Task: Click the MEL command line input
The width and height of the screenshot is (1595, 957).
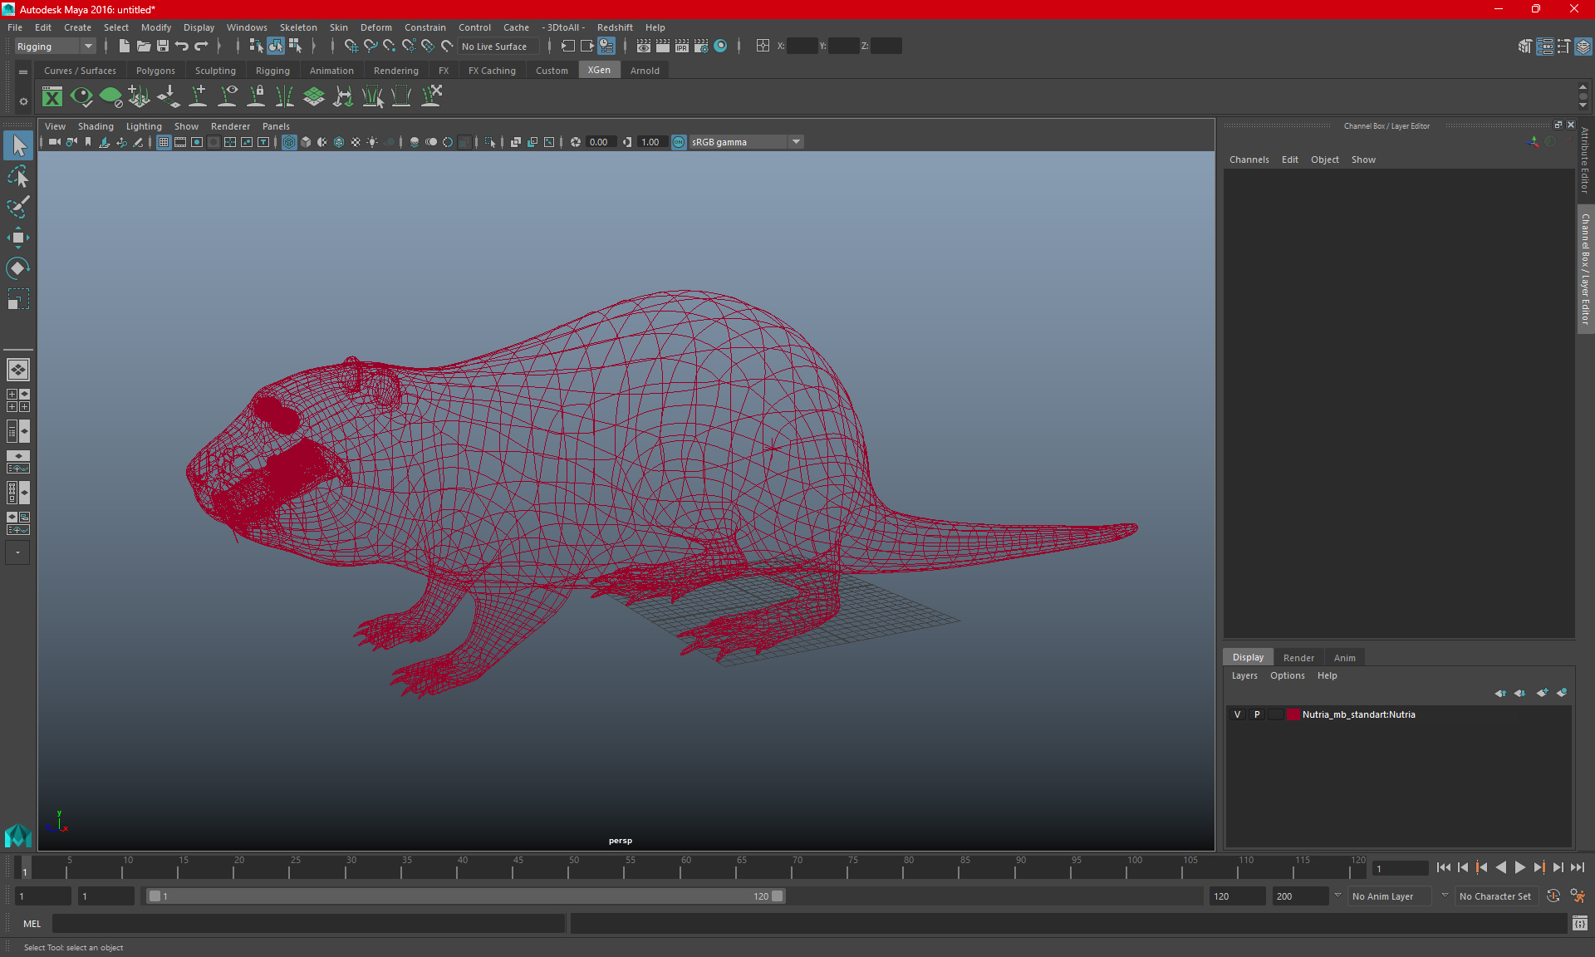Action: click(308, 924)
